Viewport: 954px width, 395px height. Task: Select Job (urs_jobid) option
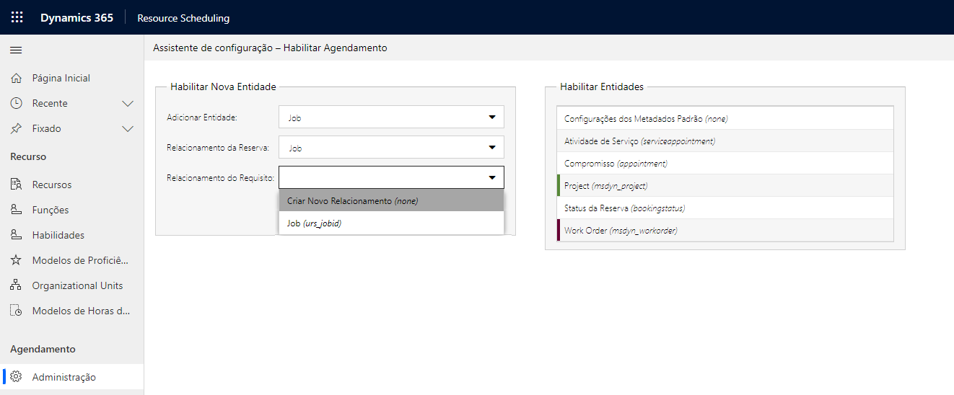(391, 223)
